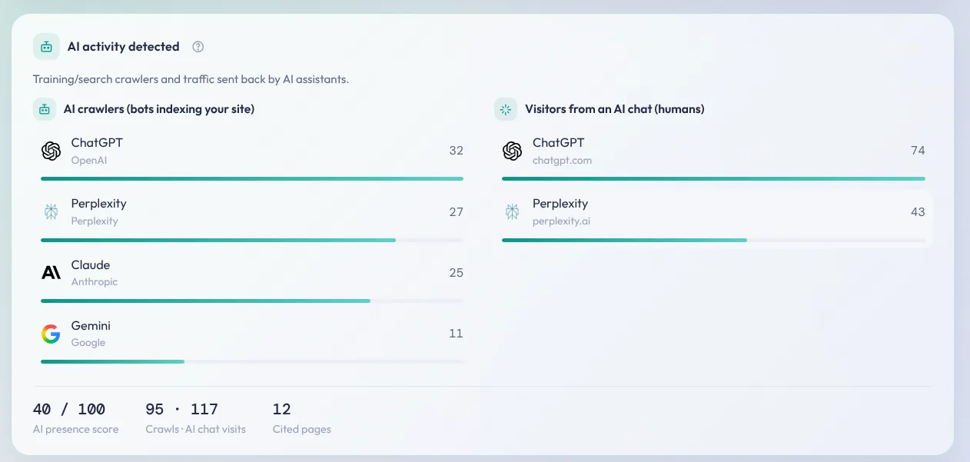Viewport: 970px width, 462px height.
Task: Click the ChatGPT crawl count 32
Action: coord(457,151)
